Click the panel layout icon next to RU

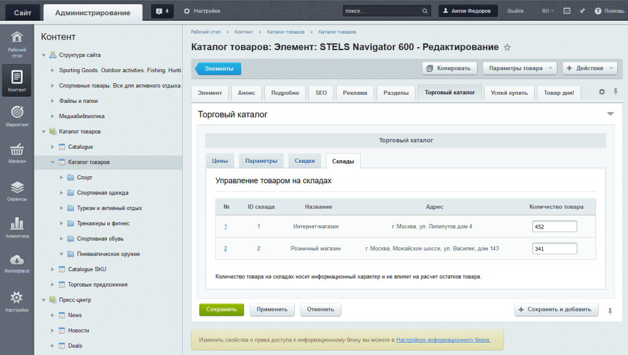[x=567, y=11]
